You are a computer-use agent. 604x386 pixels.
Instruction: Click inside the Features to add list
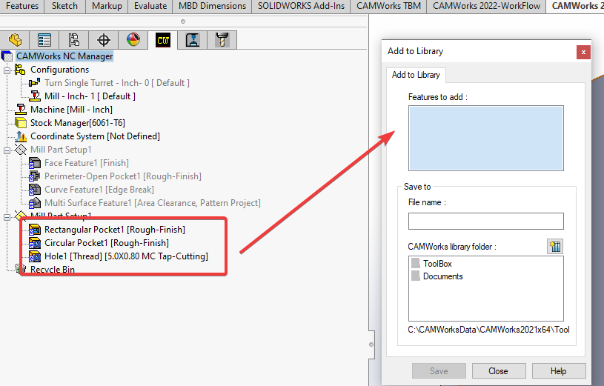(x=485, y=138)
